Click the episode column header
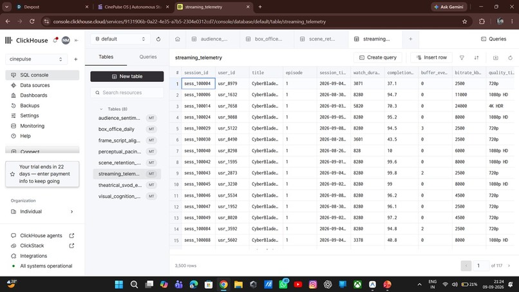The height and width of the screenshot is (292, 519). 299,73
